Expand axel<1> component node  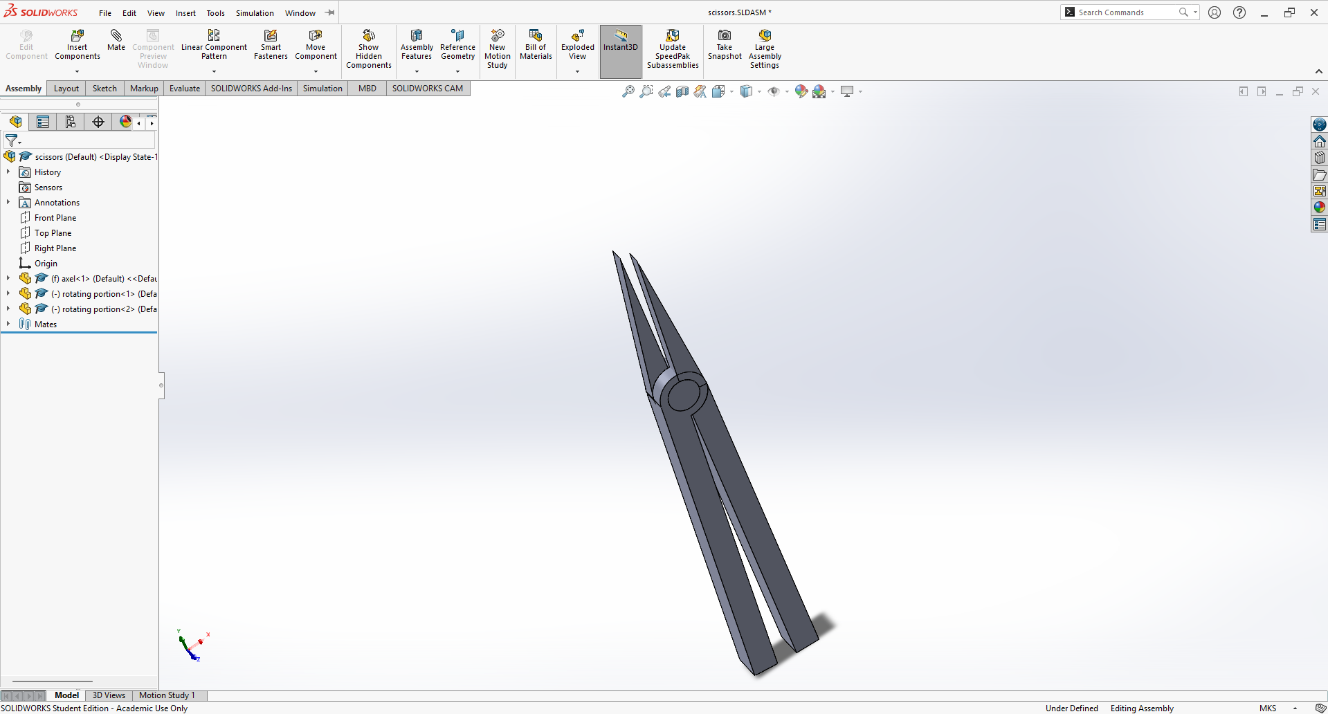[8, 278]
